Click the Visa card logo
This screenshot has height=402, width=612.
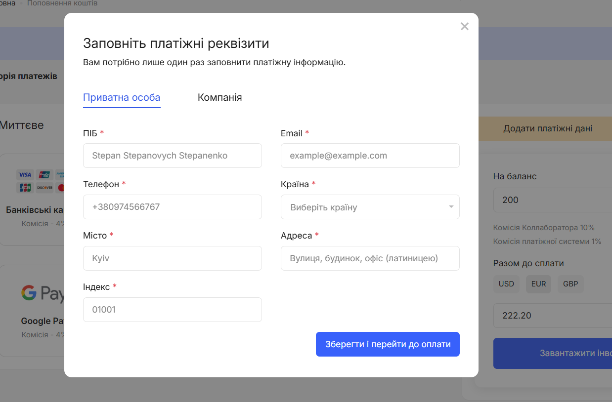pos(25,174)
